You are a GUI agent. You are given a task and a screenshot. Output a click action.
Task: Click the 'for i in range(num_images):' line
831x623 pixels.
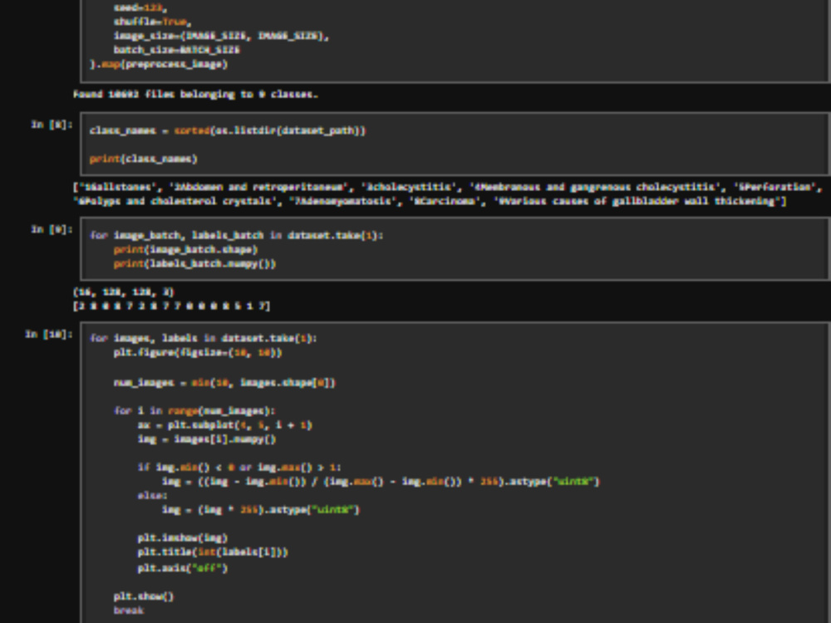point(194,411)
